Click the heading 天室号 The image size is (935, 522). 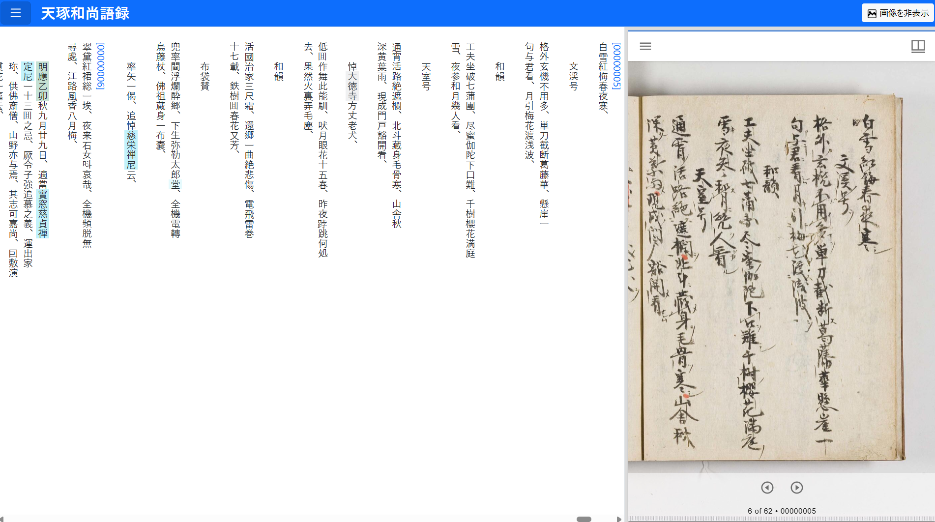click(426, 77)
